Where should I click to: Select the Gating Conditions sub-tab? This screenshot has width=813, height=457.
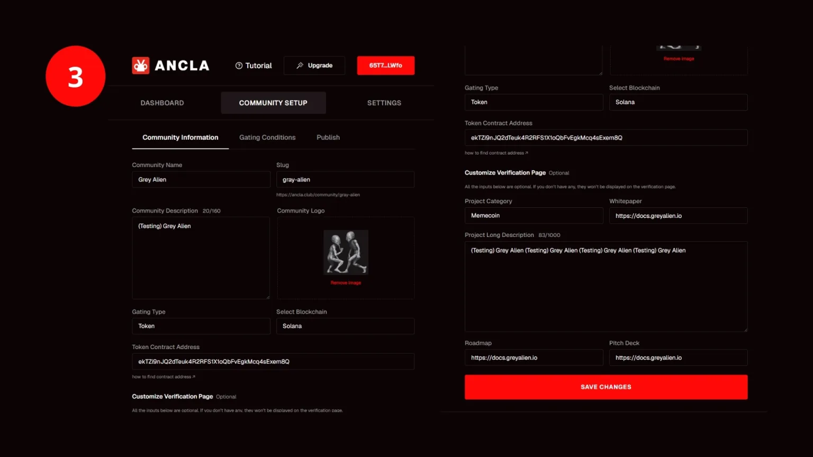click(267, 138)
